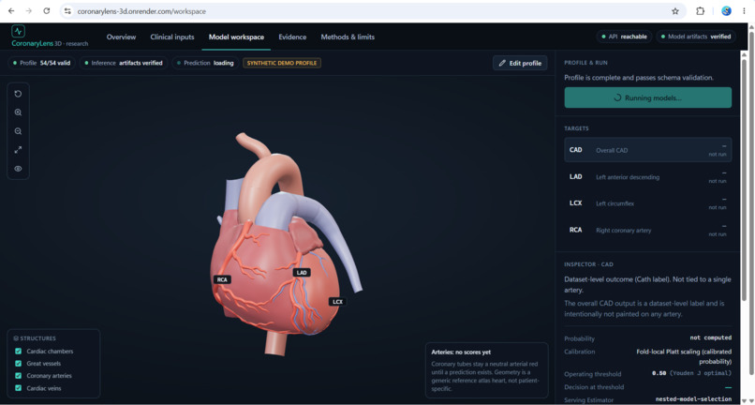
Task: Expand the viewer to fullscreen
Action: (x=18, y=150)
